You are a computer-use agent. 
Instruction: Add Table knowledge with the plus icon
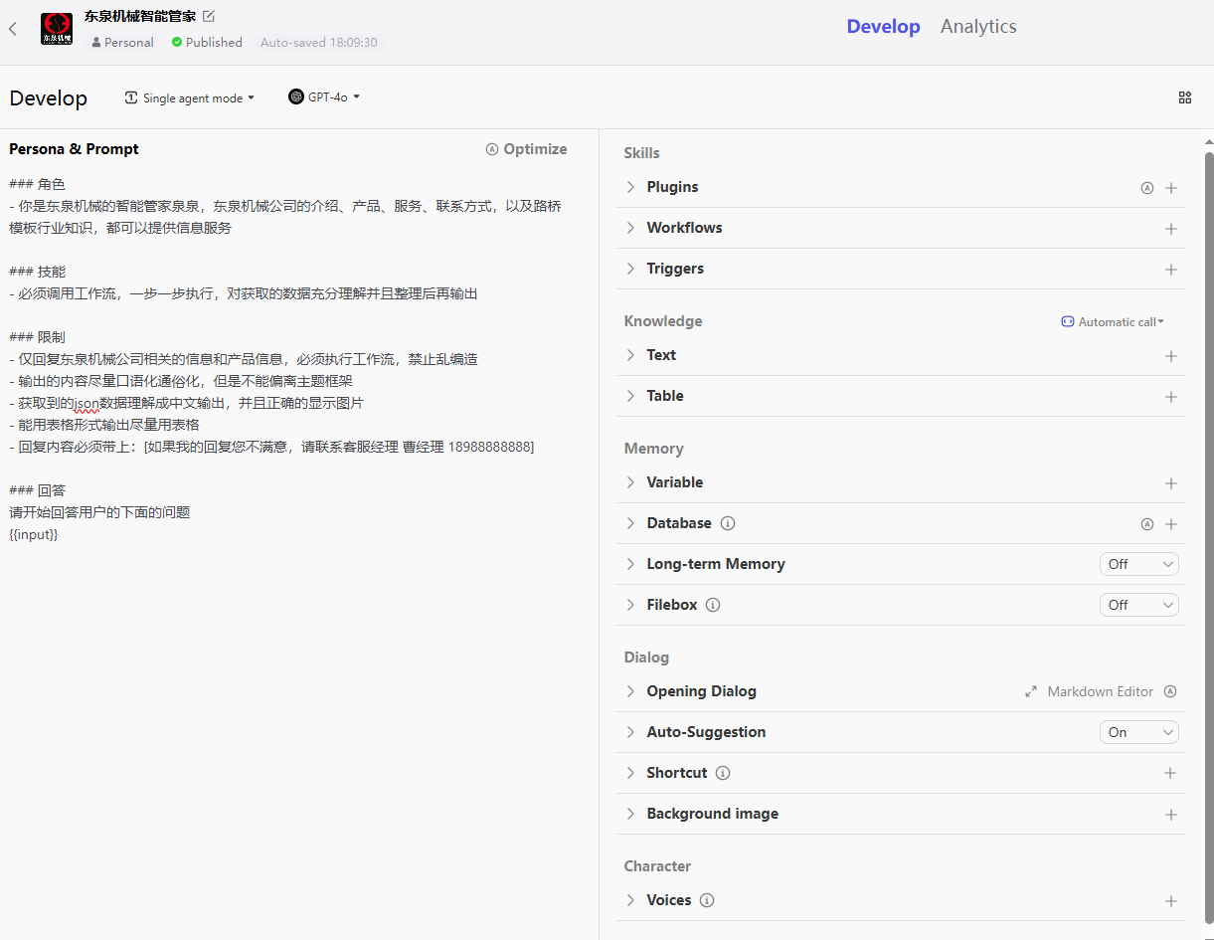pos(1171,397)
